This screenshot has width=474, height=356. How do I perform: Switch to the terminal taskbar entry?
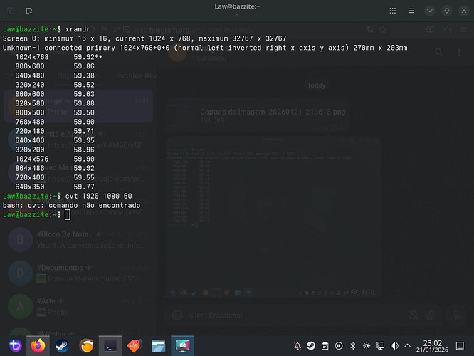click(110, 345)
